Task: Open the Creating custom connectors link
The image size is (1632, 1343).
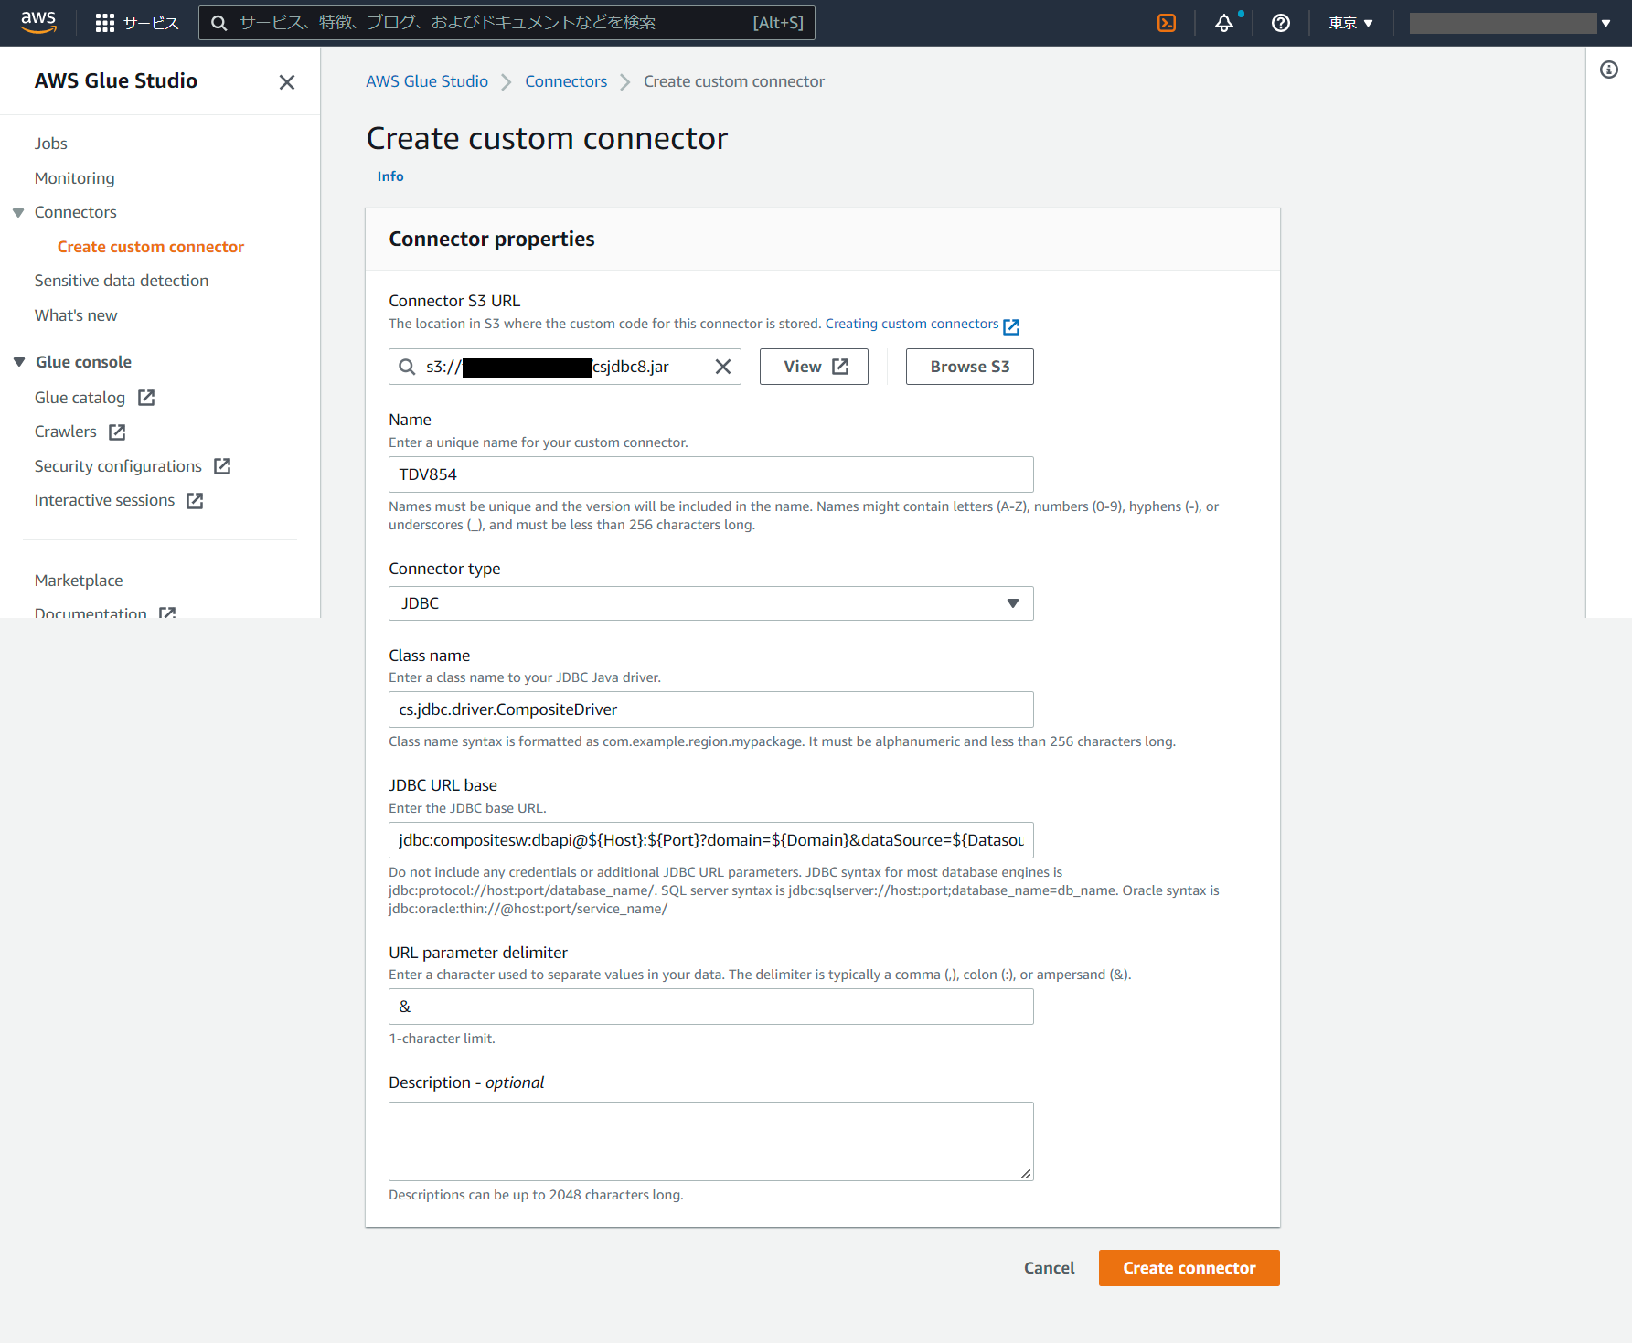Action: [x=912, y=324]
